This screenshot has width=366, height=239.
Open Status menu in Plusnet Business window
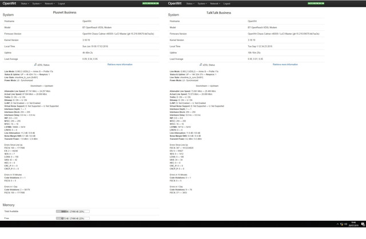pyautogui.click(x=25, y=4)
